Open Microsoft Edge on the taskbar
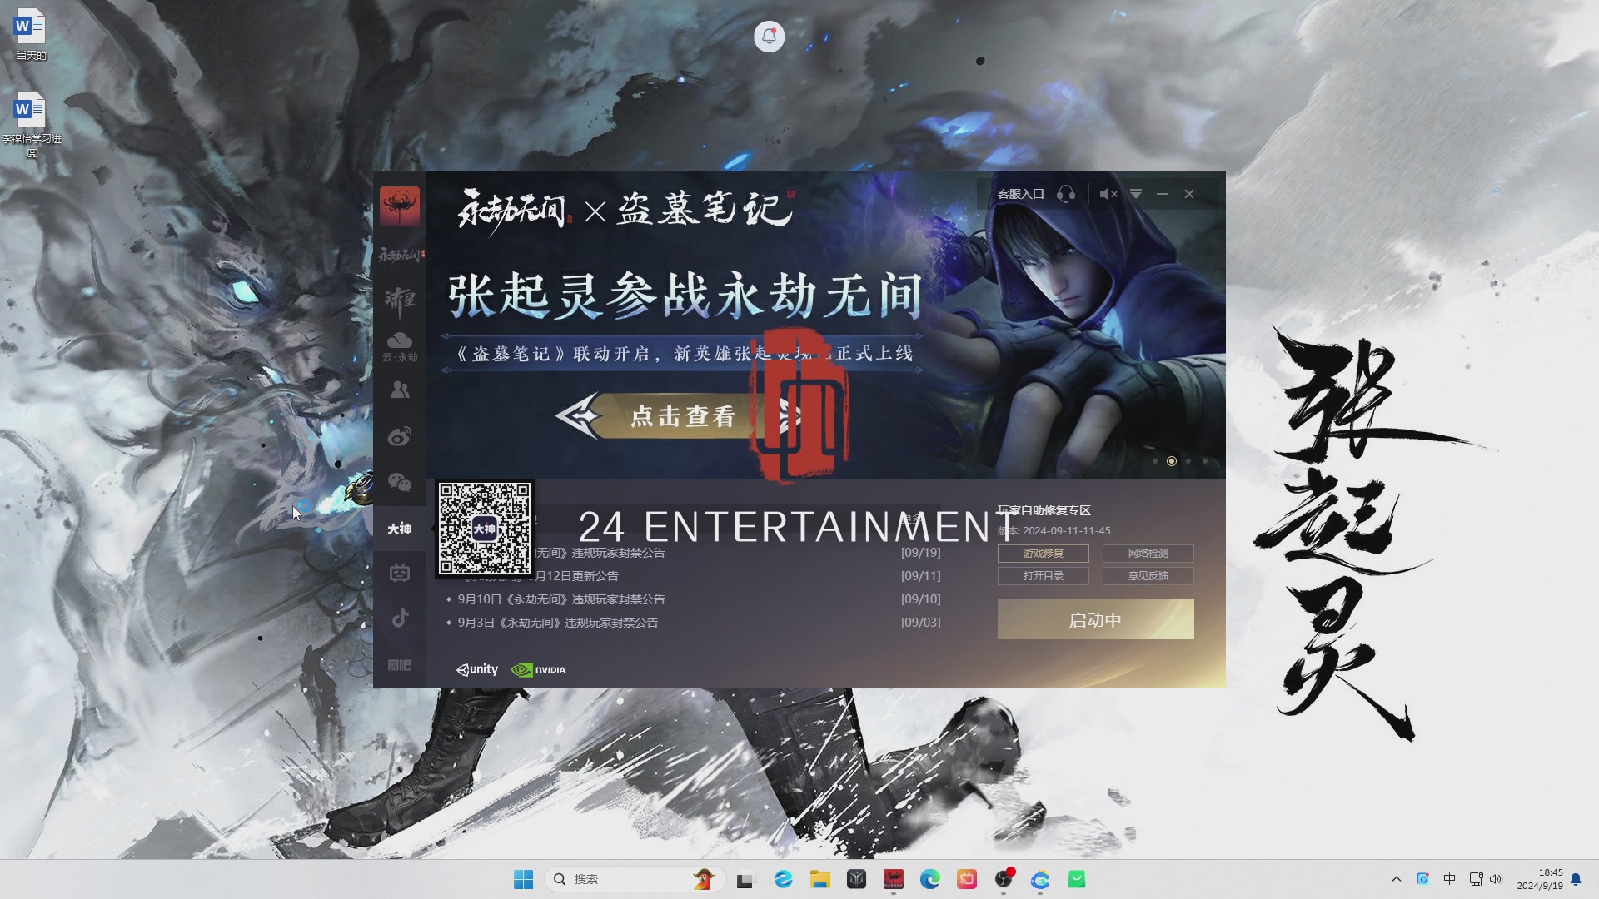The height and width of the screenshot is (899, 1599). tap(930, 879)
